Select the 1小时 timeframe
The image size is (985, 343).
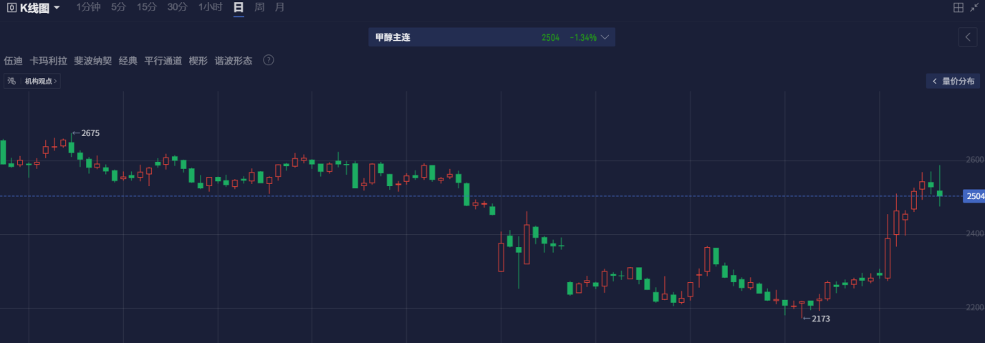pos(210,7)
